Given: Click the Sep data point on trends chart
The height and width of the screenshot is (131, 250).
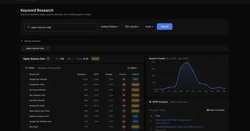Looking at the screenshot, I should tap(181, 68).
